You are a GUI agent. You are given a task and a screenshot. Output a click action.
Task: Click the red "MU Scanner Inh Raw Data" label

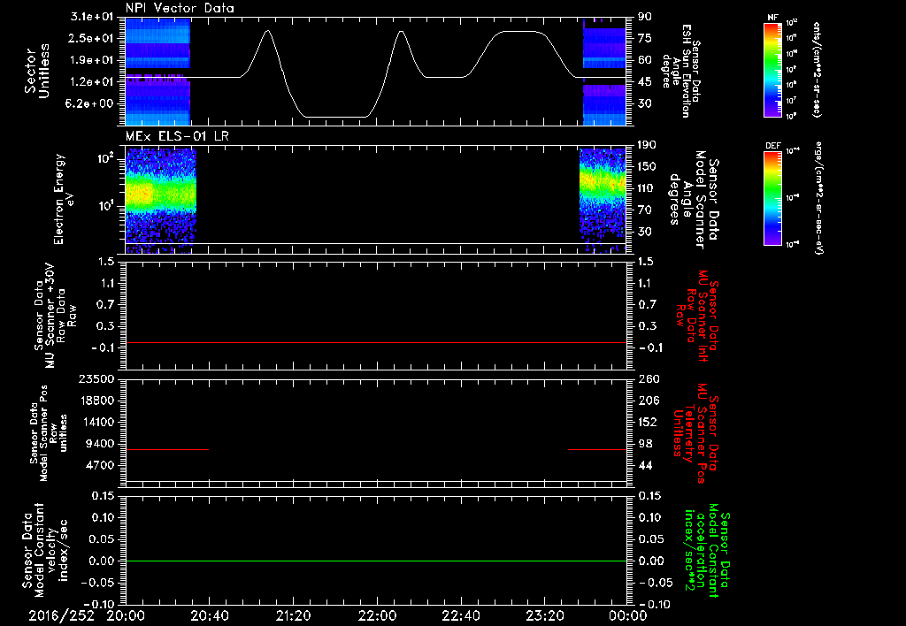coord(697,316)
